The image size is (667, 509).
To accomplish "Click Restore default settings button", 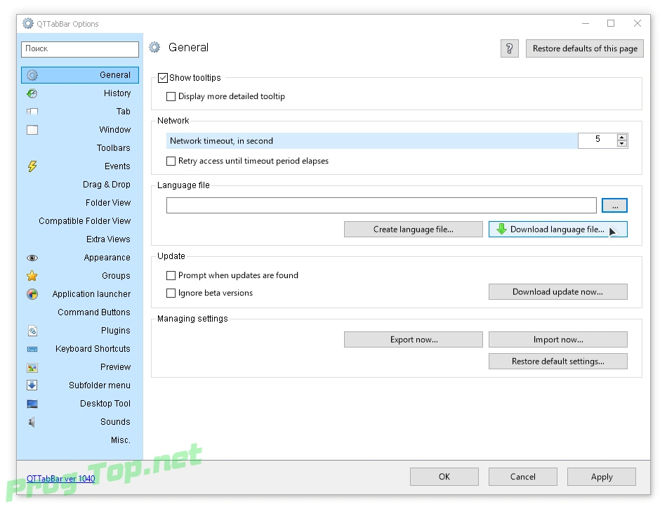I will tap(557, 362).
